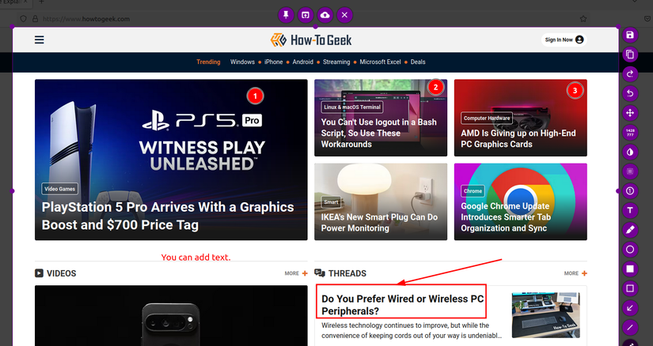
Task: Open the IKEA smart plug article
Action: (x=379, y=223)
